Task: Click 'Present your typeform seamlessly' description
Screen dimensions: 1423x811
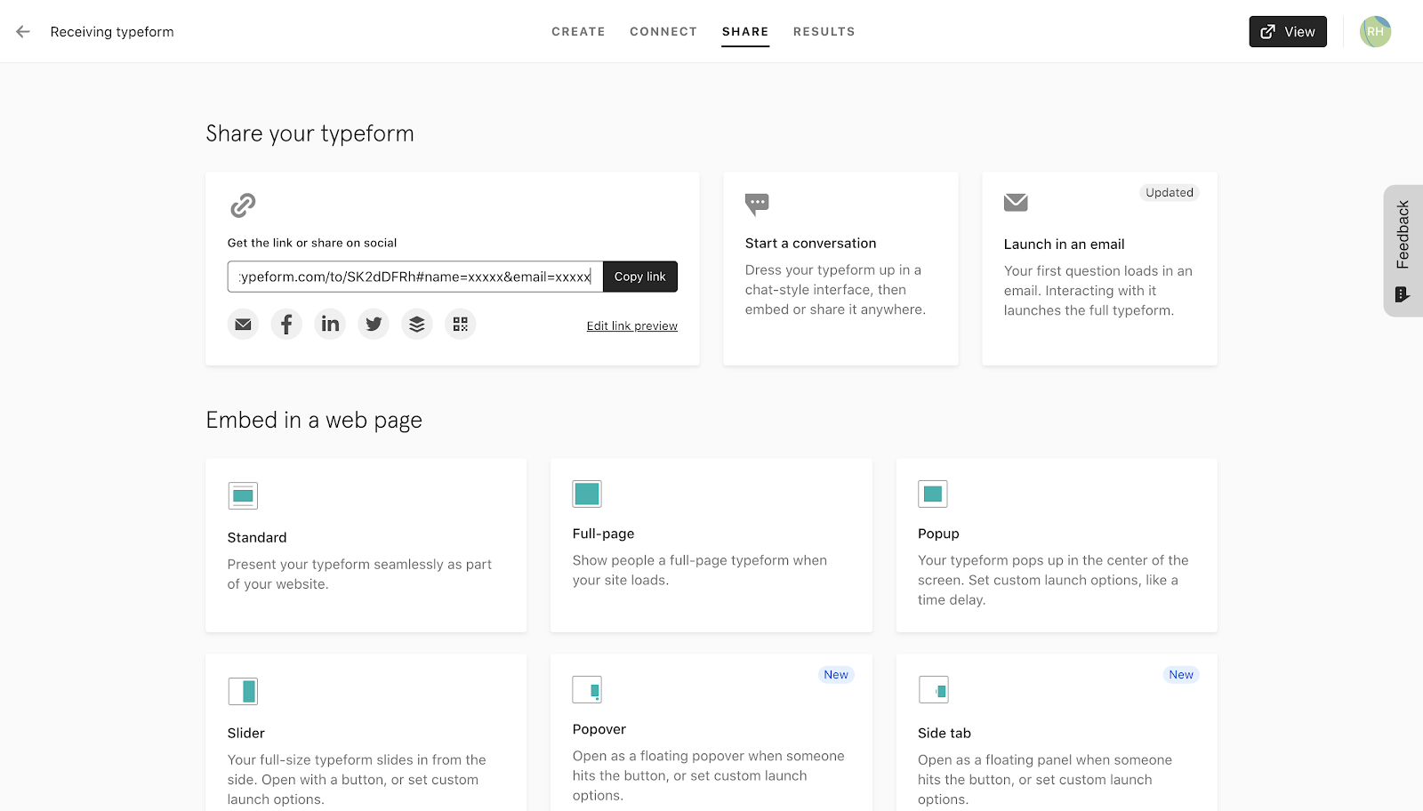Action: (x=359, y=574)
